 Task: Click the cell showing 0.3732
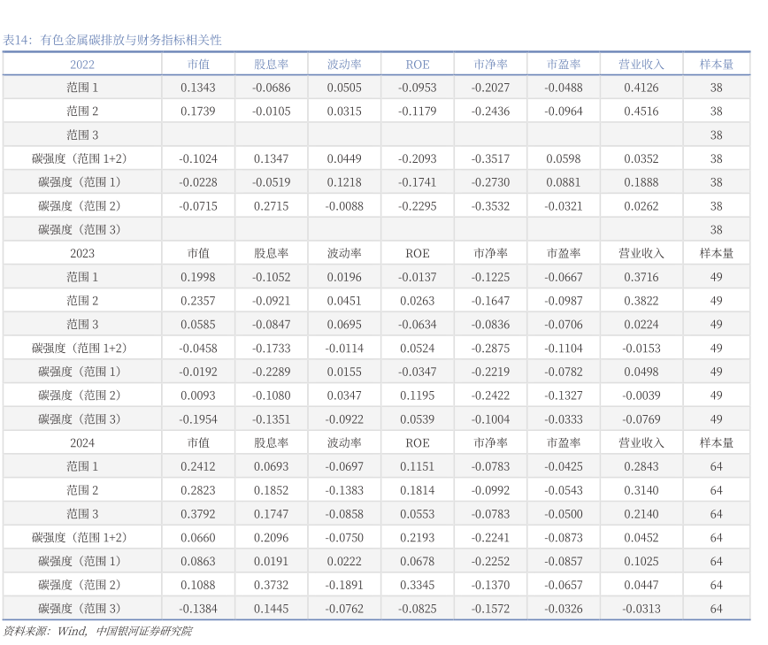pos(271,585)
